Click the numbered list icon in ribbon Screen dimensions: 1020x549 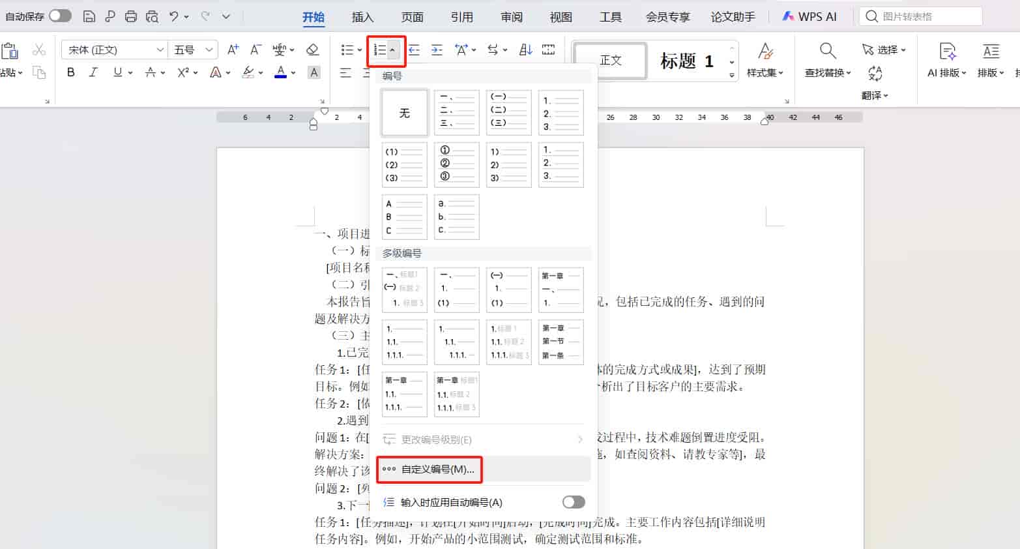(x=380, y=50)
